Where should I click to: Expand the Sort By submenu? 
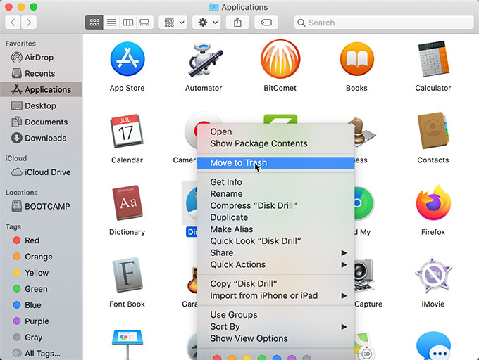click(276, 327)
